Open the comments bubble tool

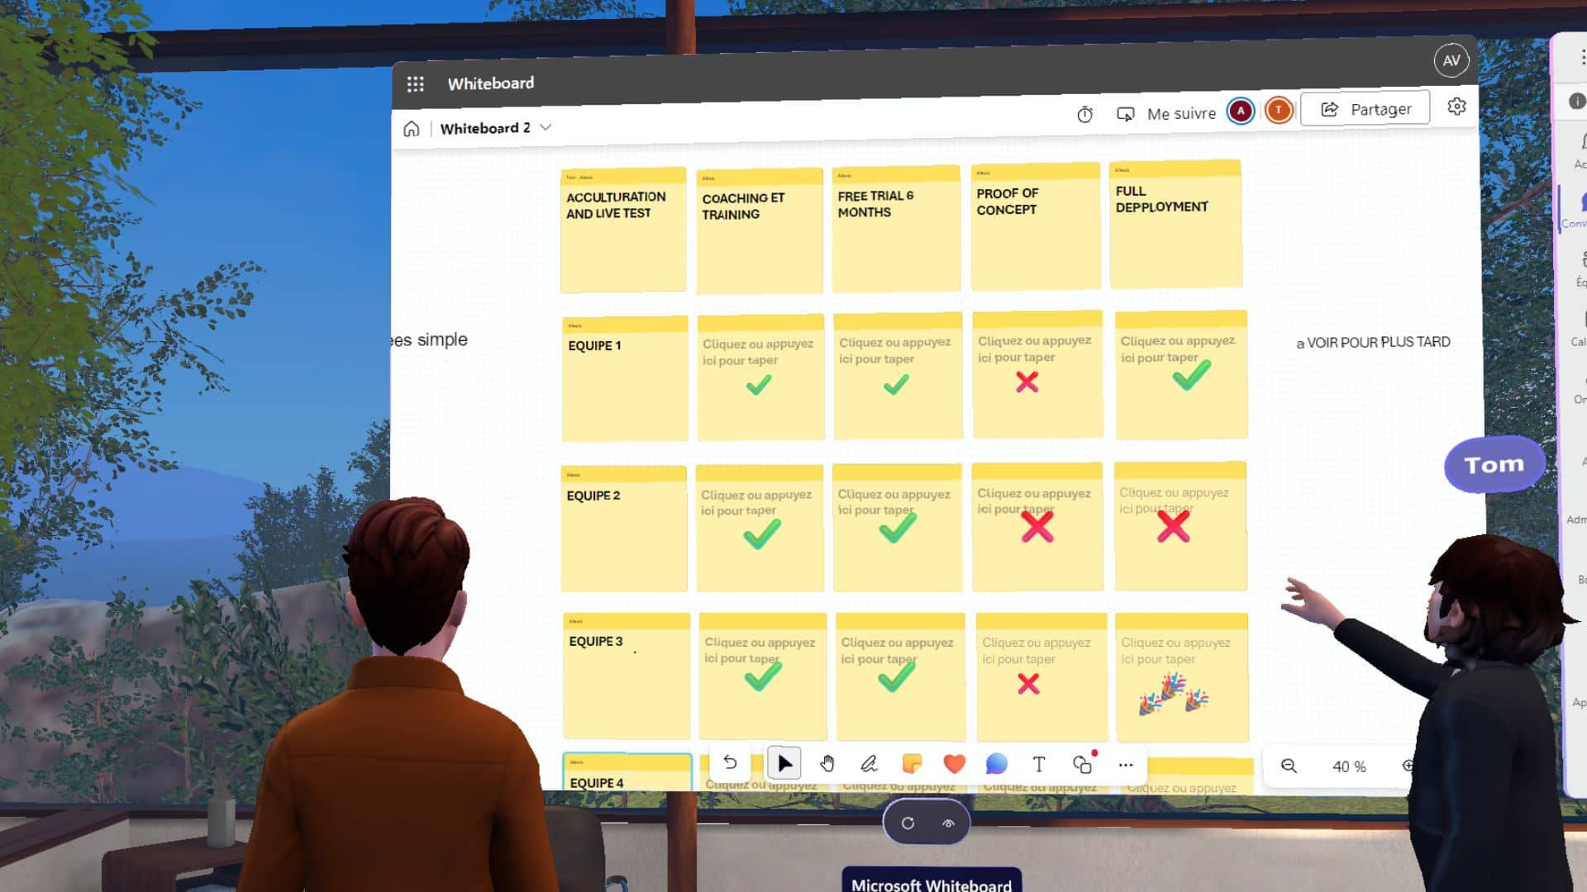[x=997, y=764]
